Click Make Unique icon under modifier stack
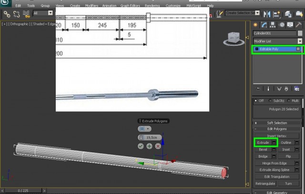The height and width of the screenshot is (194, 305). 279,89
